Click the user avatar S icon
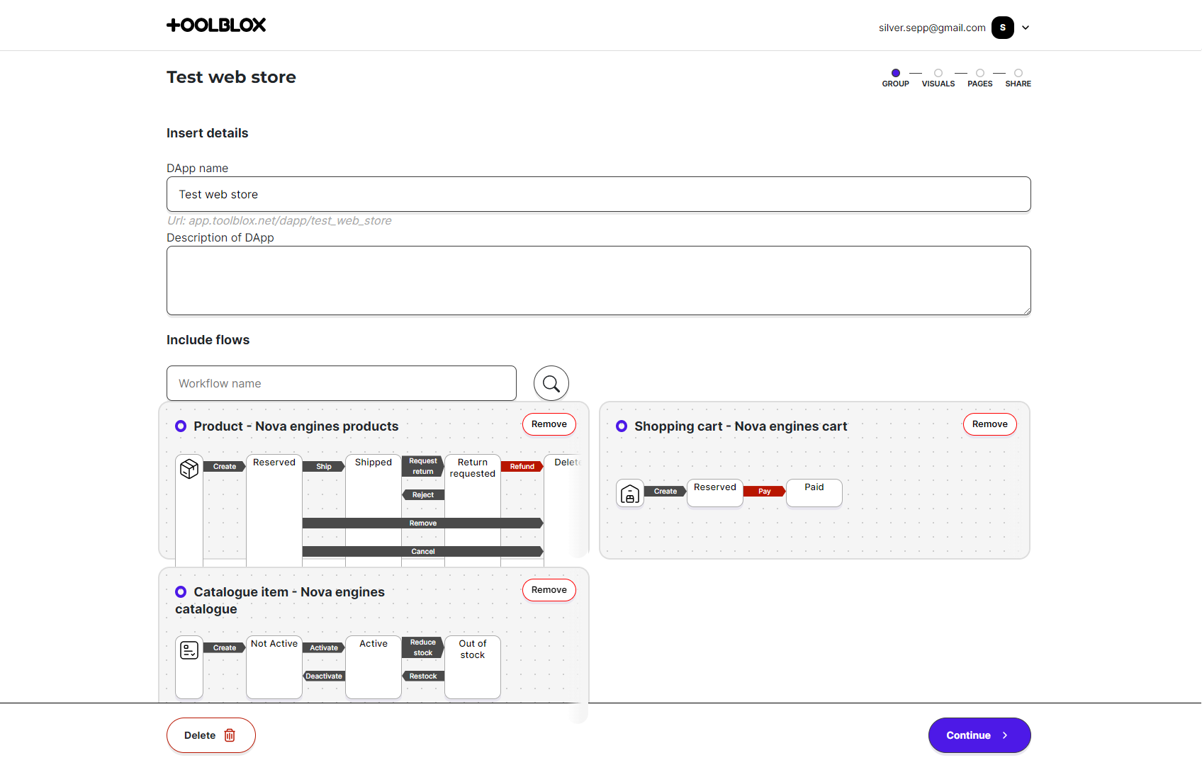Viewport: 1202px width, 765px height. [1002, 28]
